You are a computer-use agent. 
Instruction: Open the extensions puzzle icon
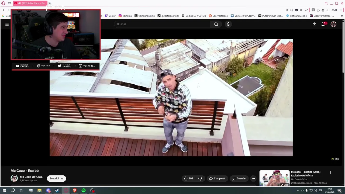point(318,10)
